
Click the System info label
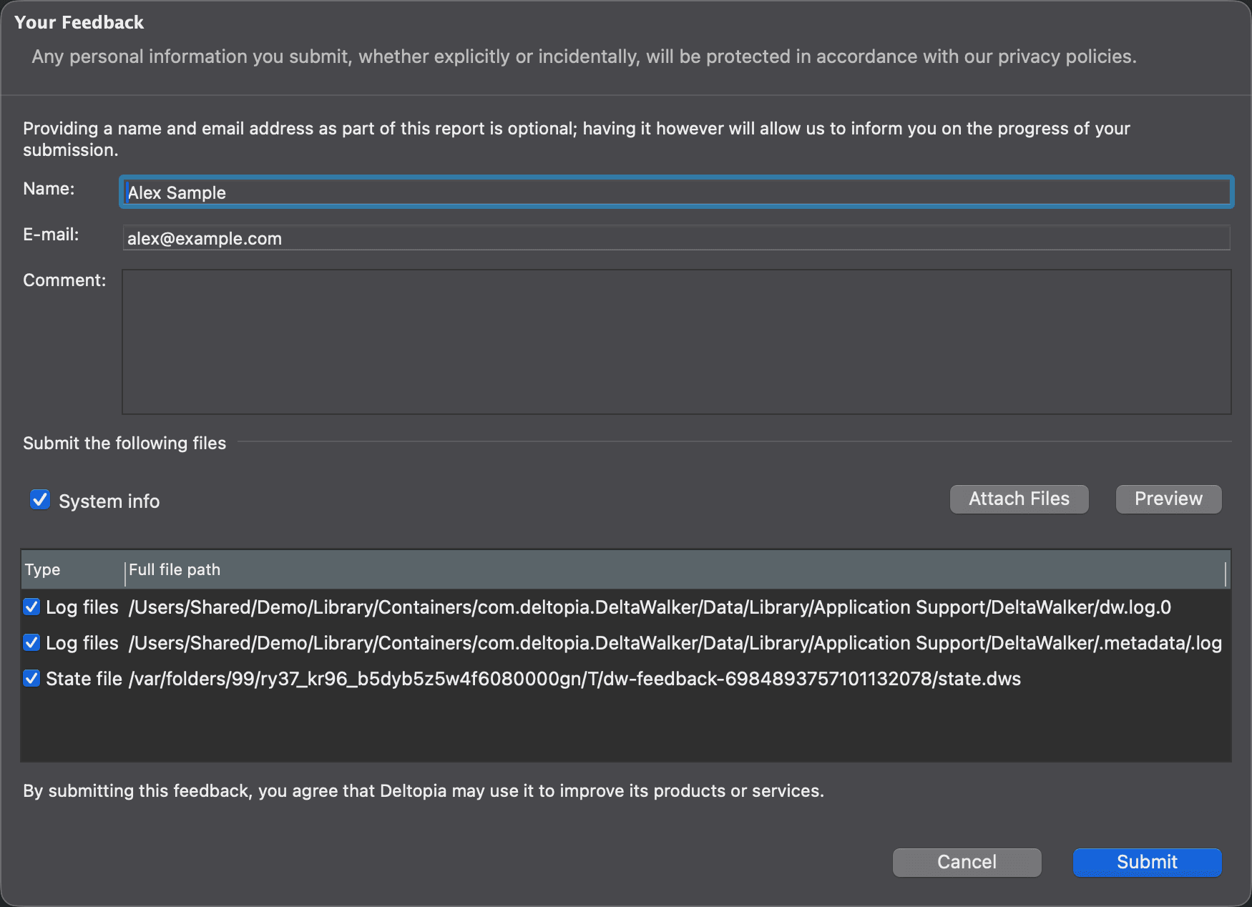point(109,501)
